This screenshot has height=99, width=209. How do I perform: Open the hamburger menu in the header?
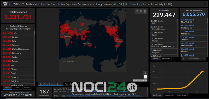pos(205,4)
